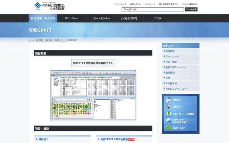This screenshot has height=143, width=229.
Task: Open CRAFTシリーズ体験版 banner text
Action: (x=184, y=114)
